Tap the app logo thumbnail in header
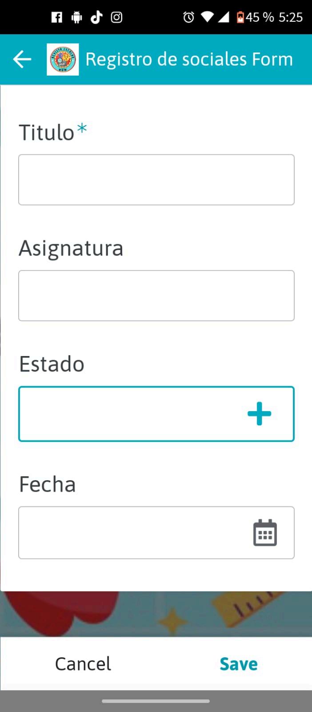This screenshot has height=712, width=312. pos(63,59)
